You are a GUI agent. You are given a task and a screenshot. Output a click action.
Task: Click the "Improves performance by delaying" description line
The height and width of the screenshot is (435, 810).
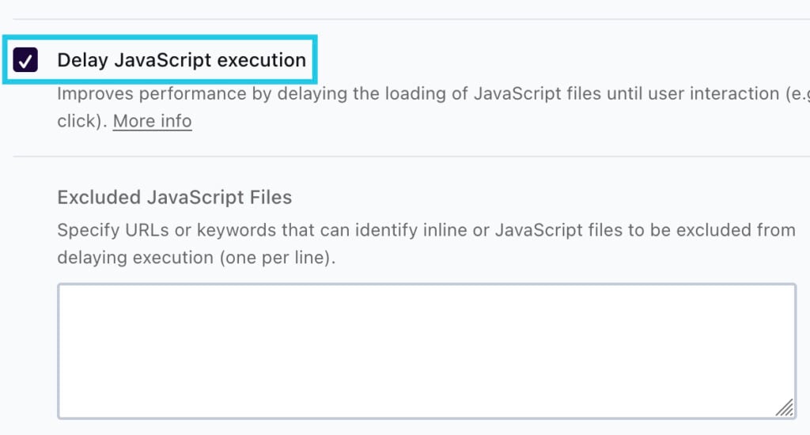[x=433, y=93]
